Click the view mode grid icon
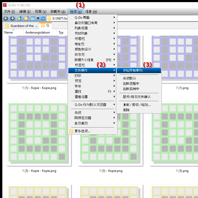 [33, 18]
